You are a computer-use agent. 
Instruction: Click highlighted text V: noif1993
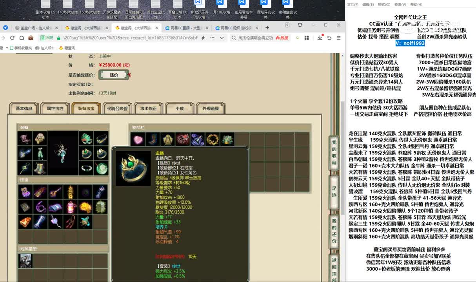click(x=410, y=43)
